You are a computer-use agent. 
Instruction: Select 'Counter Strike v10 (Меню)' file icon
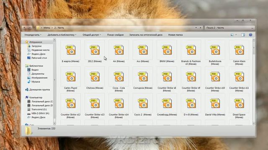215,76
